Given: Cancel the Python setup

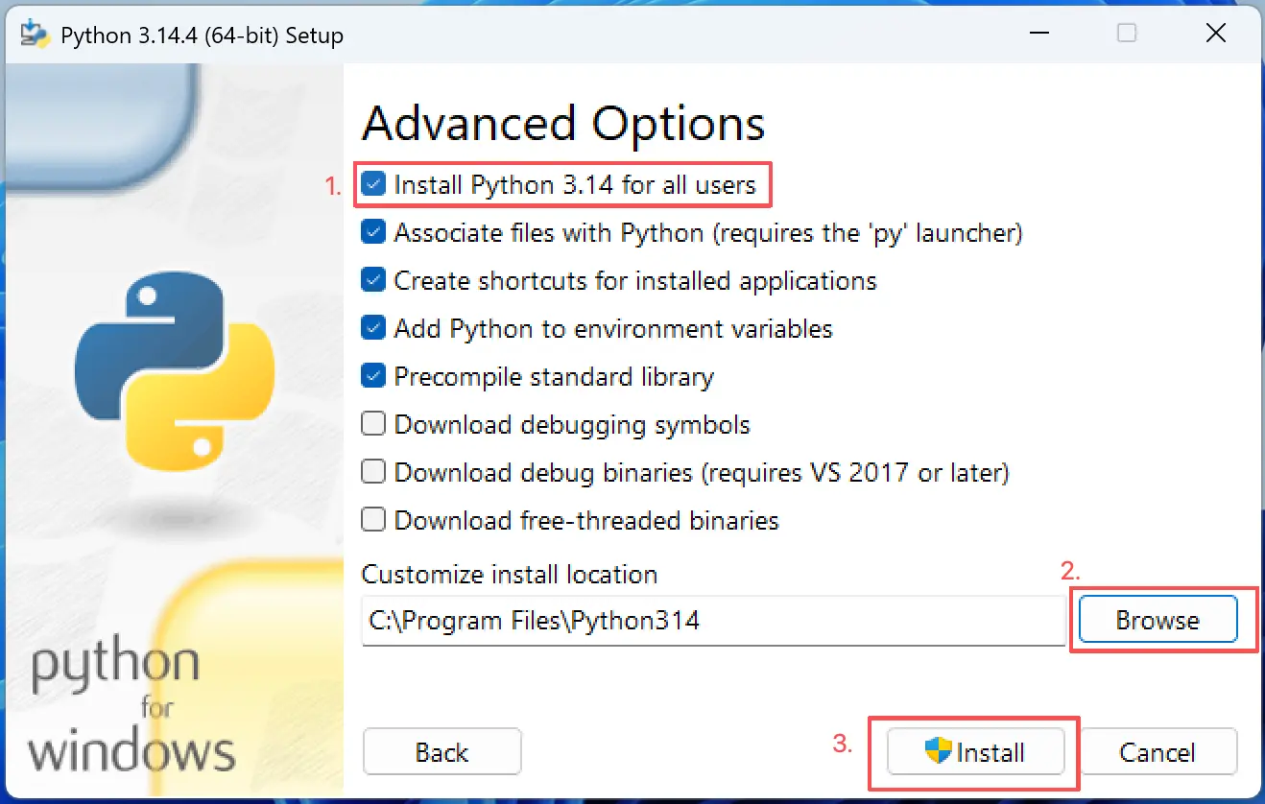Looking at the screenshot, I should pos(1158,752).
